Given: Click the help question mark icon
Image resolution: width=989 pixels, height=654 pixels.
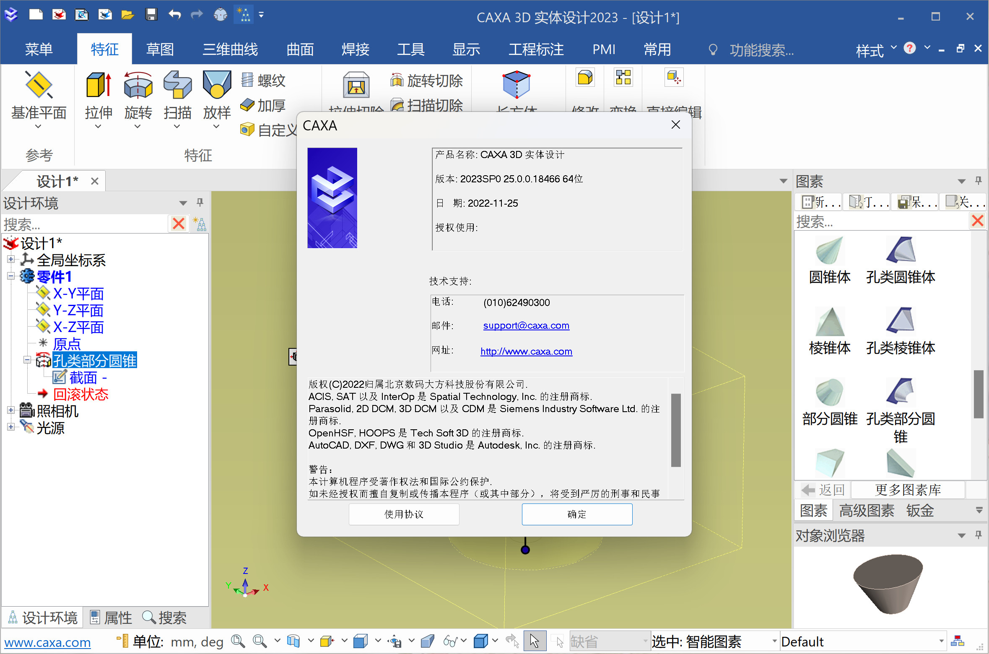Looking at the screenshot, I should tap(909, 48).
